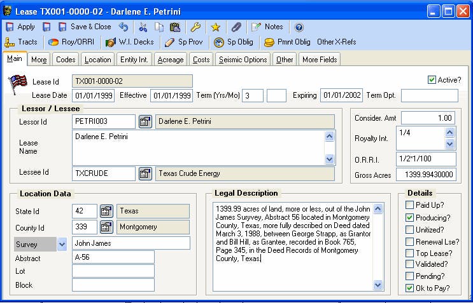Click the undo arrow icon
Screen dimensions: 473x303
(x=124, y=27)
